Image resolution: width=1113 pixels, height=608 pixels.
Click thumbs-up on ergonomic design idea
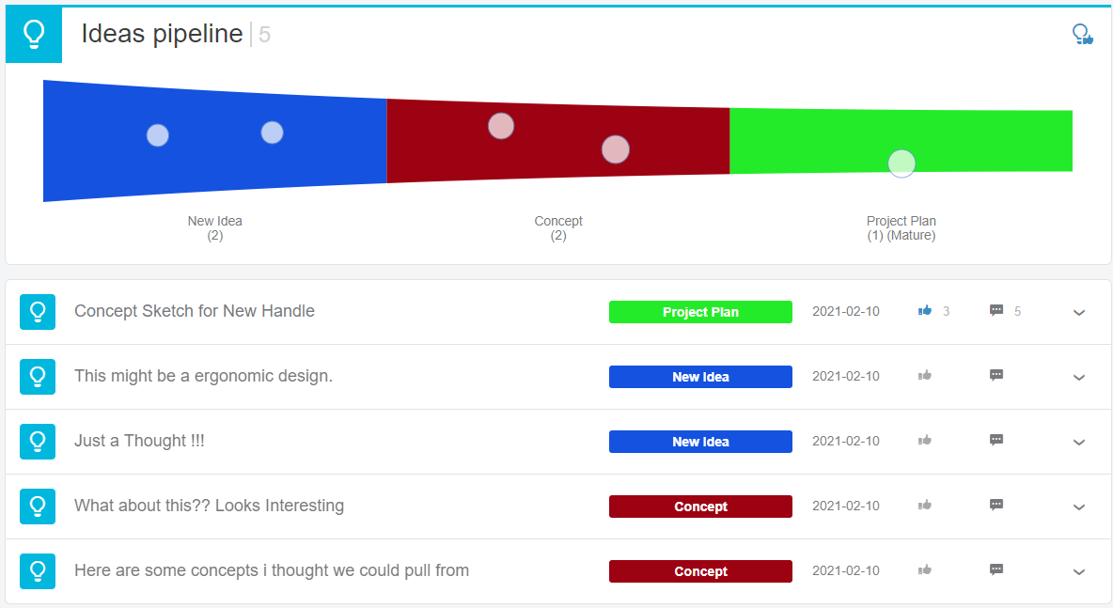pyautogui.click(x=924, y=375)
